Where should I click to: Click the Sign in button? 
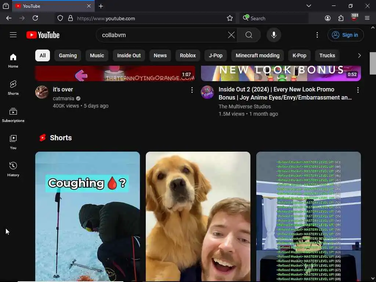[345, 35]
